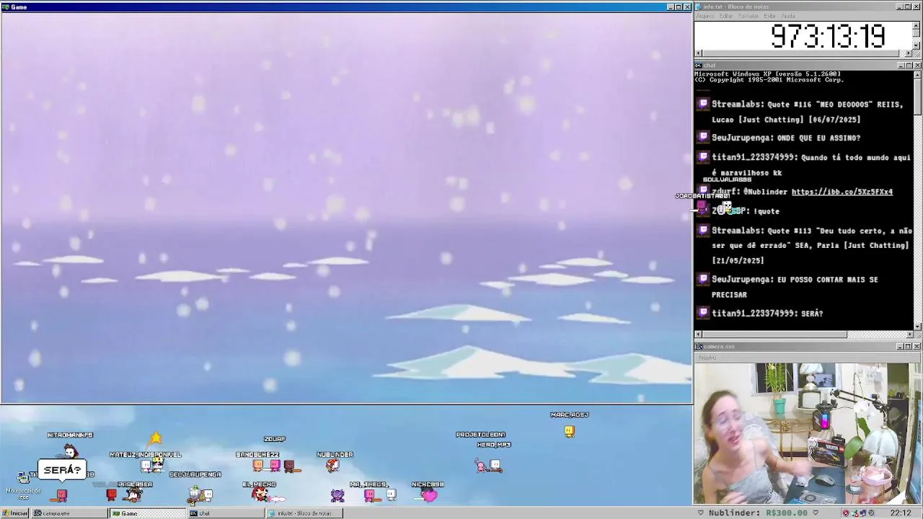Click the ibb.co link in chat
The image size is (923, 519).
pos(842,192)
